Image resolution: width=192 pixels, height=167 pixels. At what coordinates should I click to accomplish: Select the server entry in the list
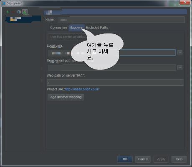23,19
